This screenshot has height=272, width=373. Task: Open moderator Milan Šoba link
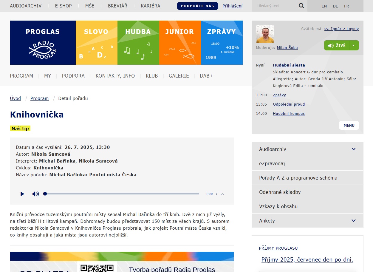pyautogui.click(x=287, y=48)
